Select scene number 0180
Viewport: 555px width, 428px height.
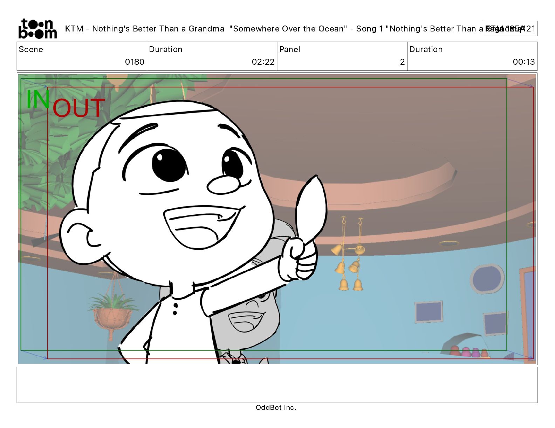[x=135, y=62]
